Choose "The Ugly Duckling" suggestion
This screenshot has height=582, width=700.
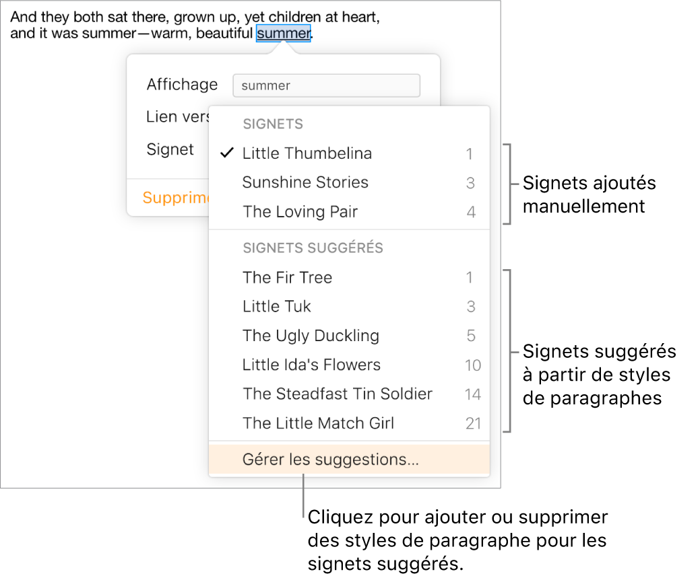[311, 336]
